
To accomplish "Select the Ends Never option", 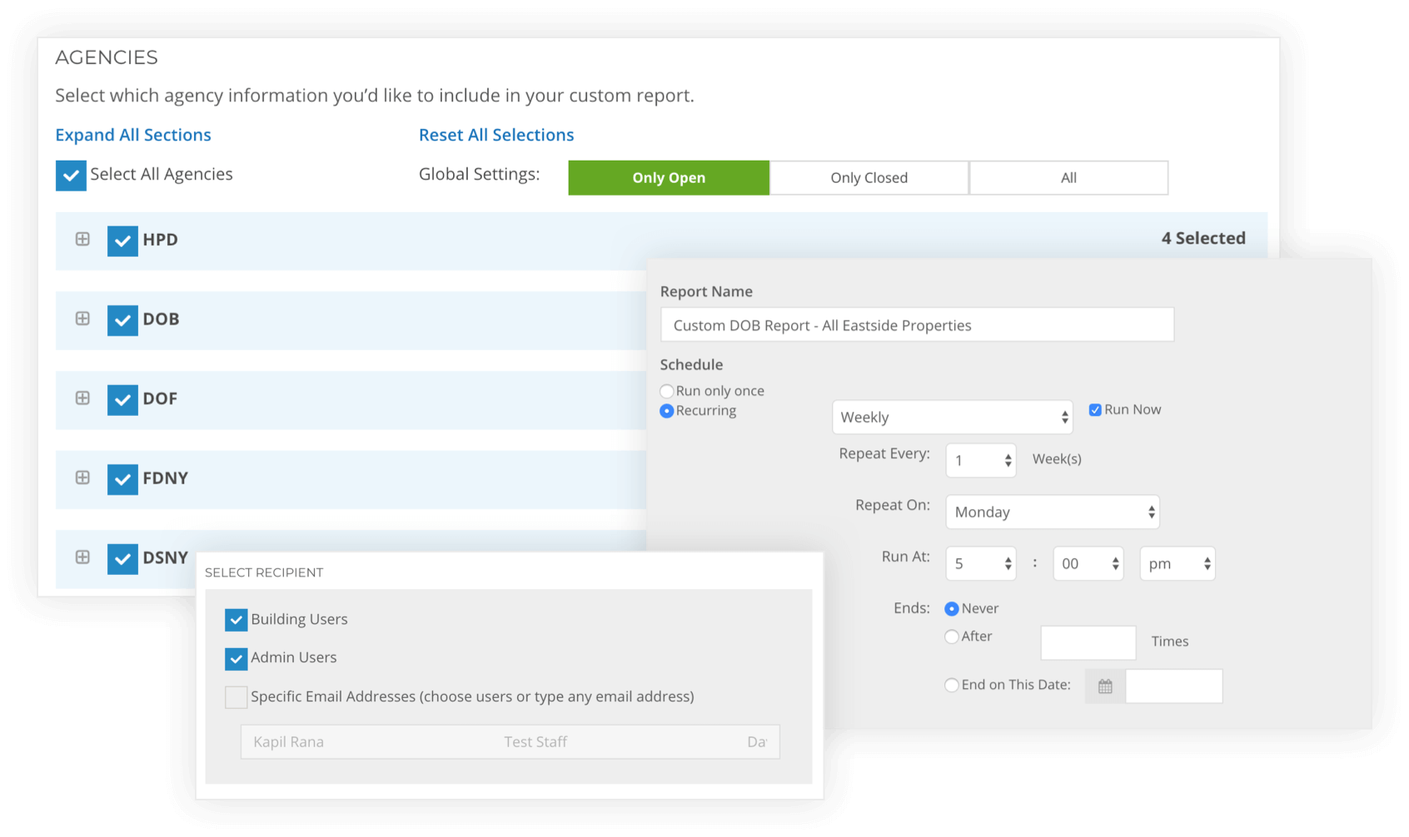I will click(952, 609).
